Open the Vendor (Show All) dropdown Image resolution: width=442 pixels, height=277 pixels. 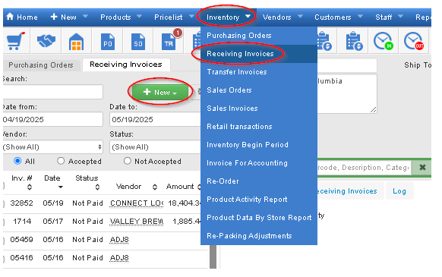point(52,147)
